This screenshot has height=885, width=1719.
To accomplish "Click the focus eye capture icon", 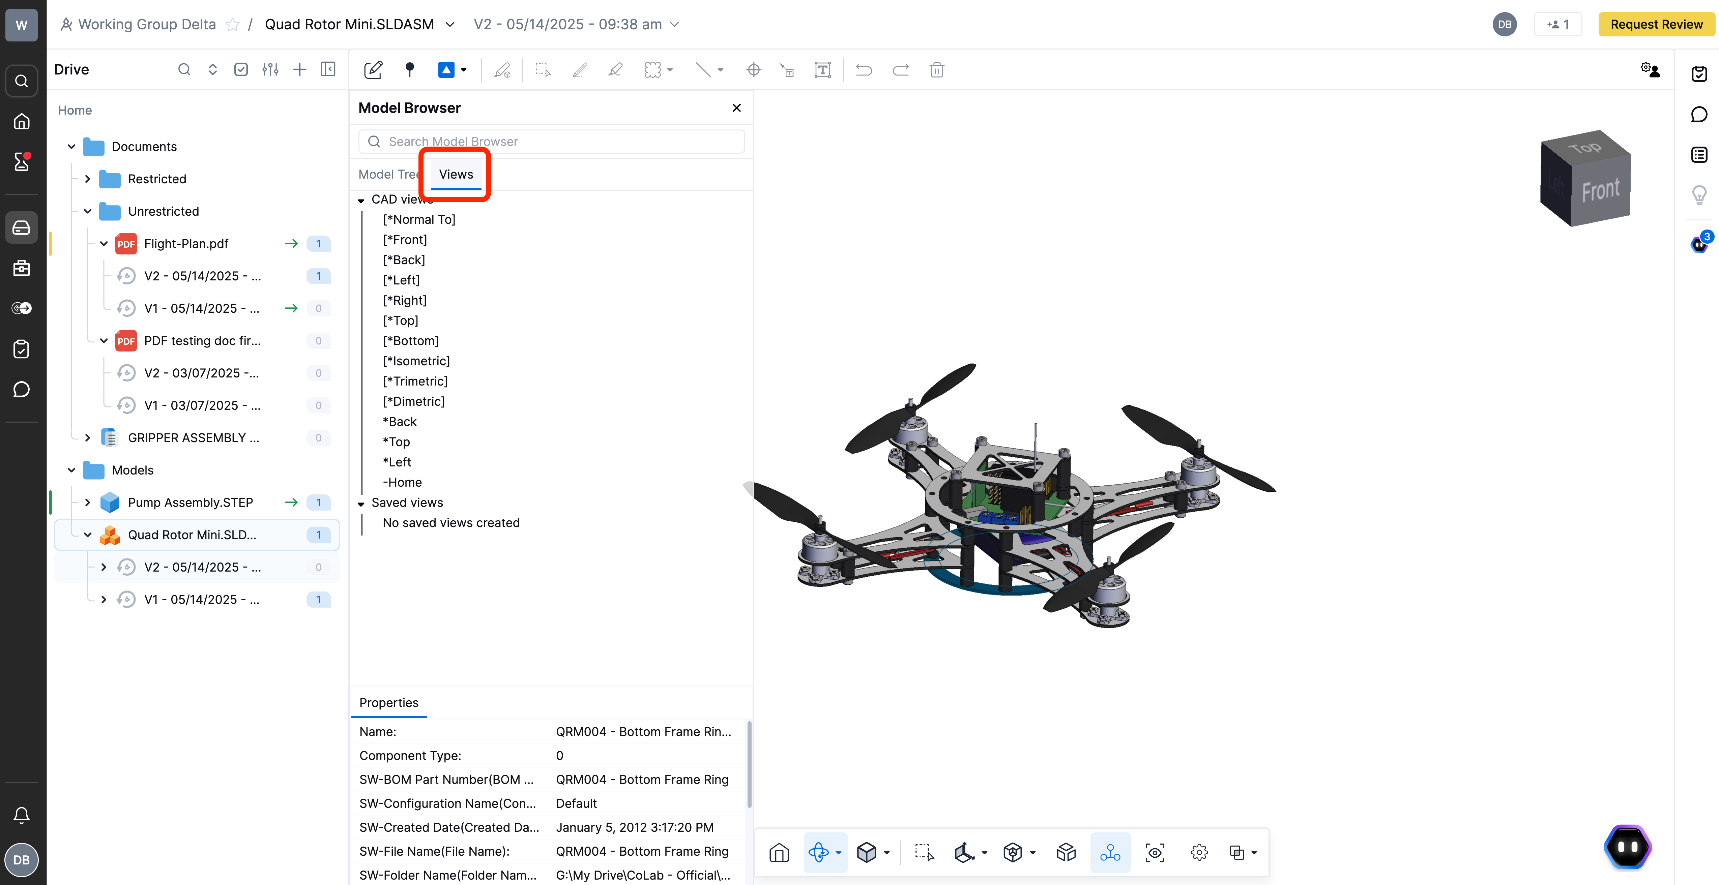I will click(1155, 852).
